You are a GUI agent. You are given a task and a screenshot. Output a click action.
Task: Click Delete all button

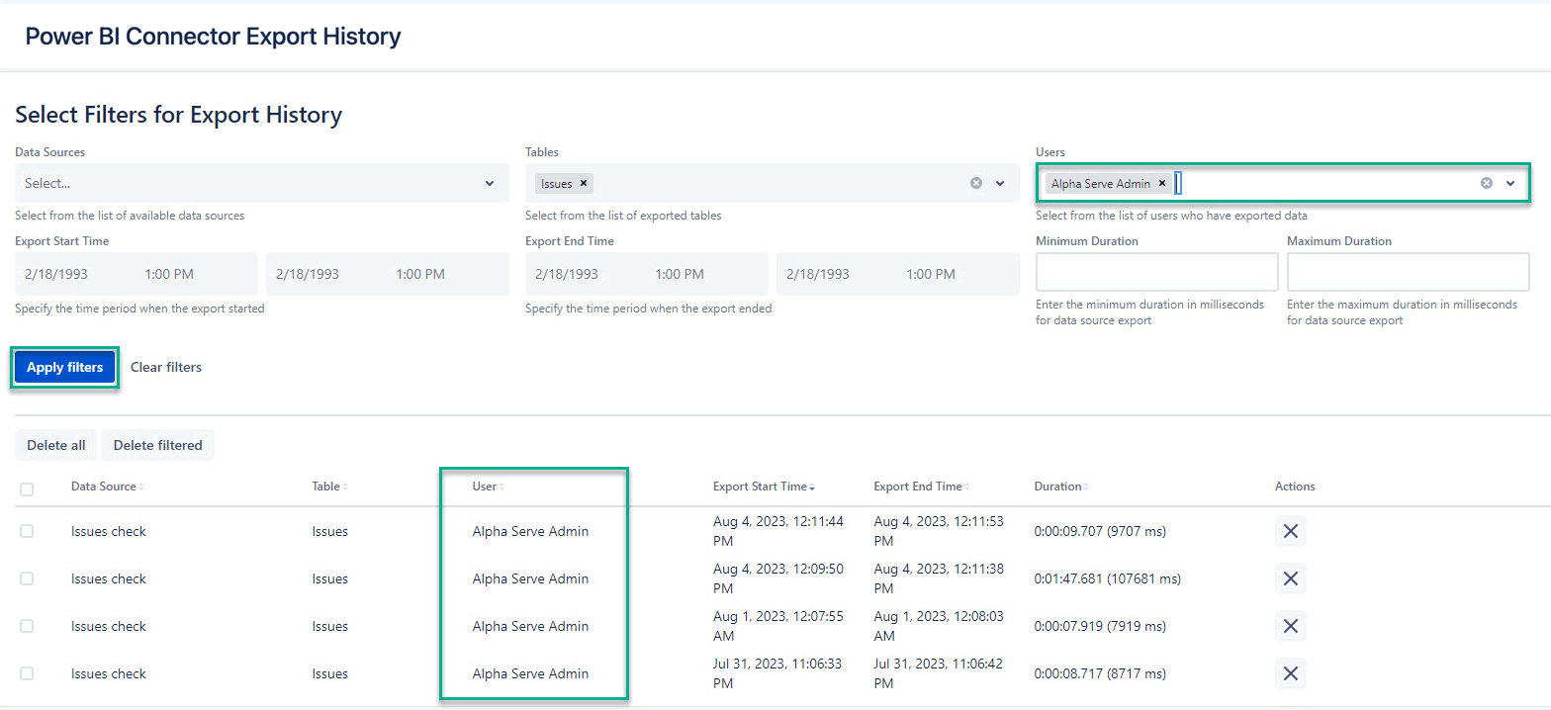(56, 445)
